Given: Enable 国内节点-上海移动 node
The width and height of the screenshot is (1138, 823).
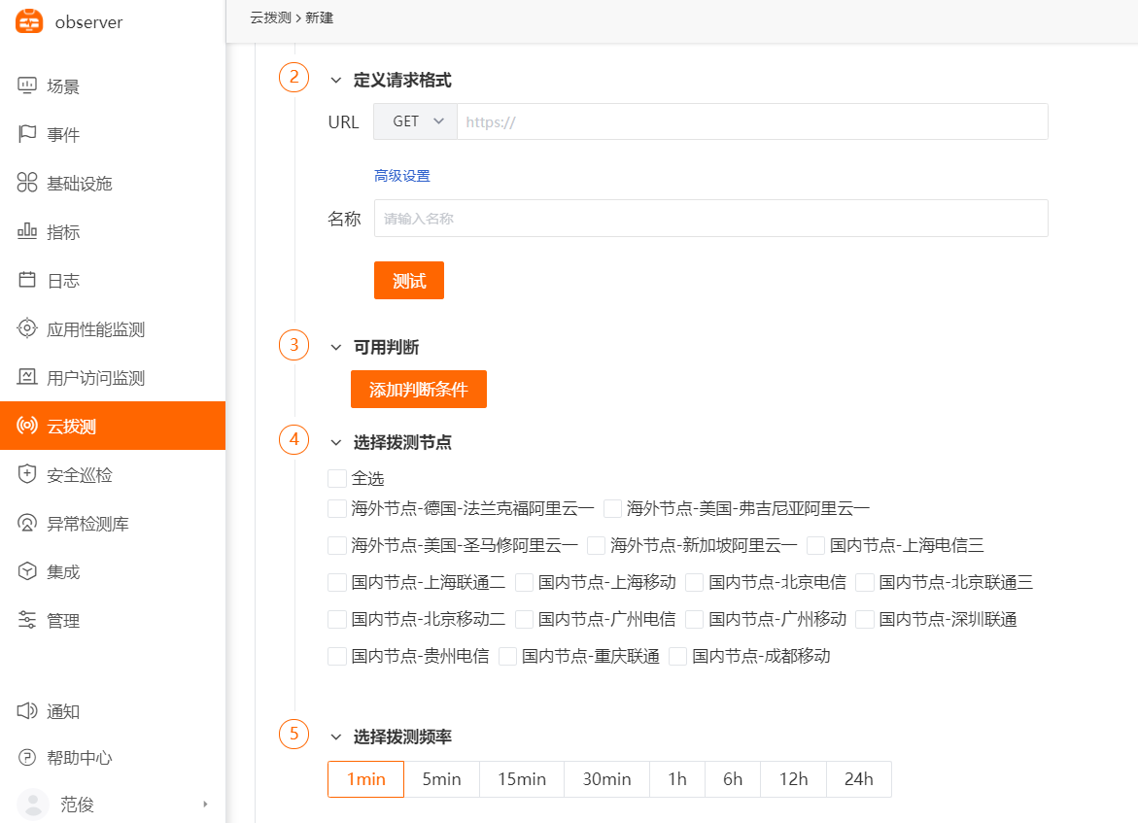Looking at the screenshot, I should (524, 582).
